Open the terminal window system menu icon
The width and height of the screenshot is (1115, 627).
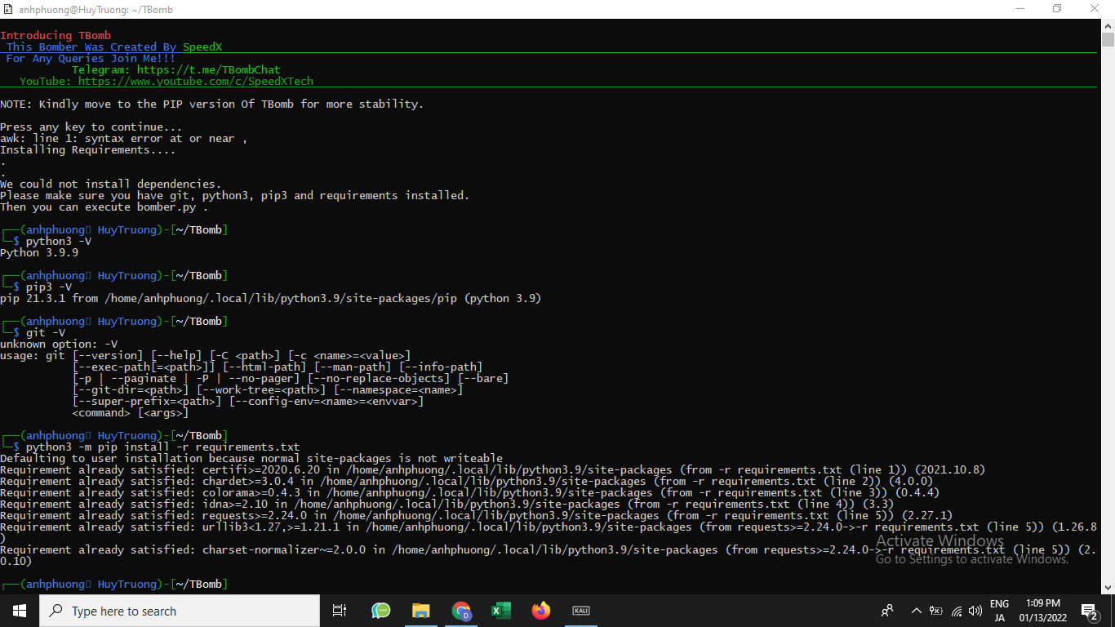click(8, 9)
